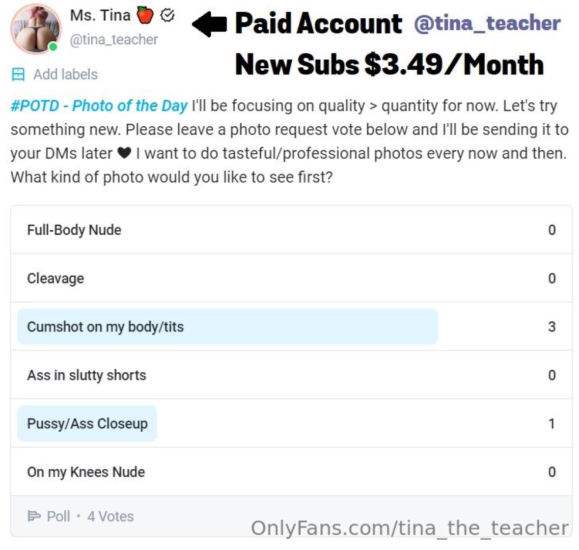This screenshot has width=579, height=550.
Task: Click the 4 Votes counter
Action: (111, 516)
